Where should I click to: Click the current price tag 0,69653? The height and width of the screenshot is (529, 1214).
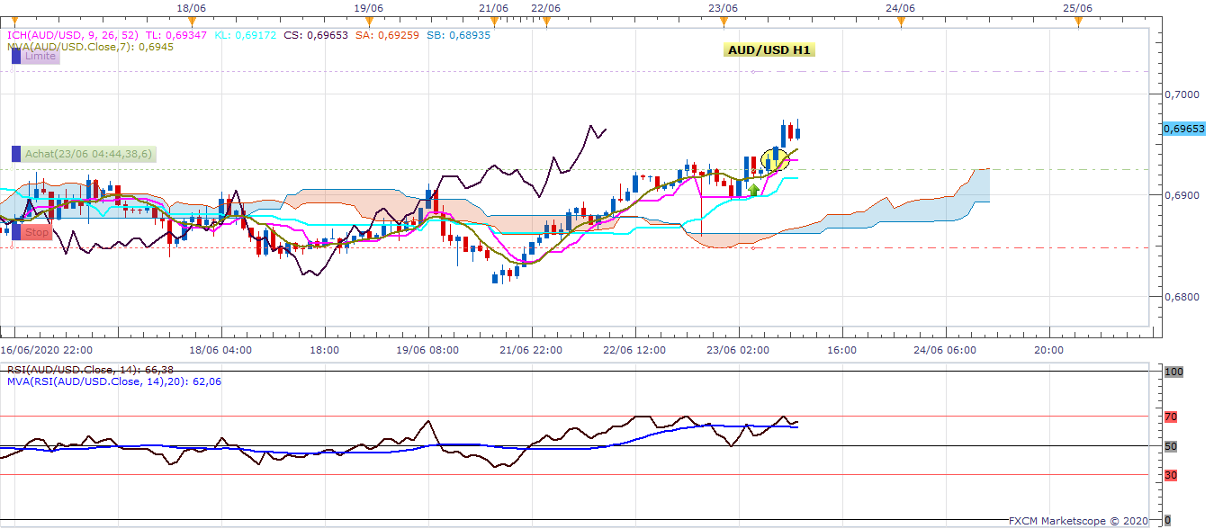[1183, 129]
